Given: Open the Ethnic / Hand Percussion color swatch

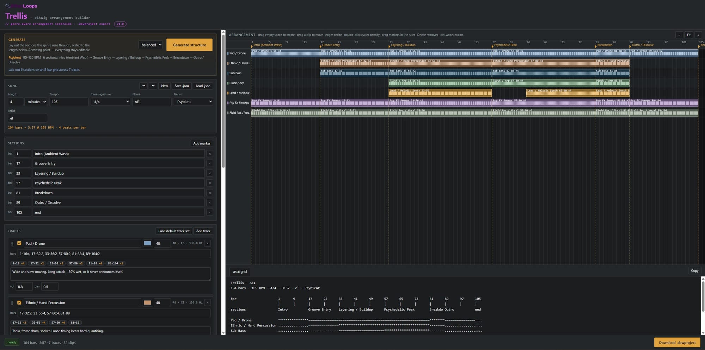Looking at the screenshot, I should click(147, 302).
